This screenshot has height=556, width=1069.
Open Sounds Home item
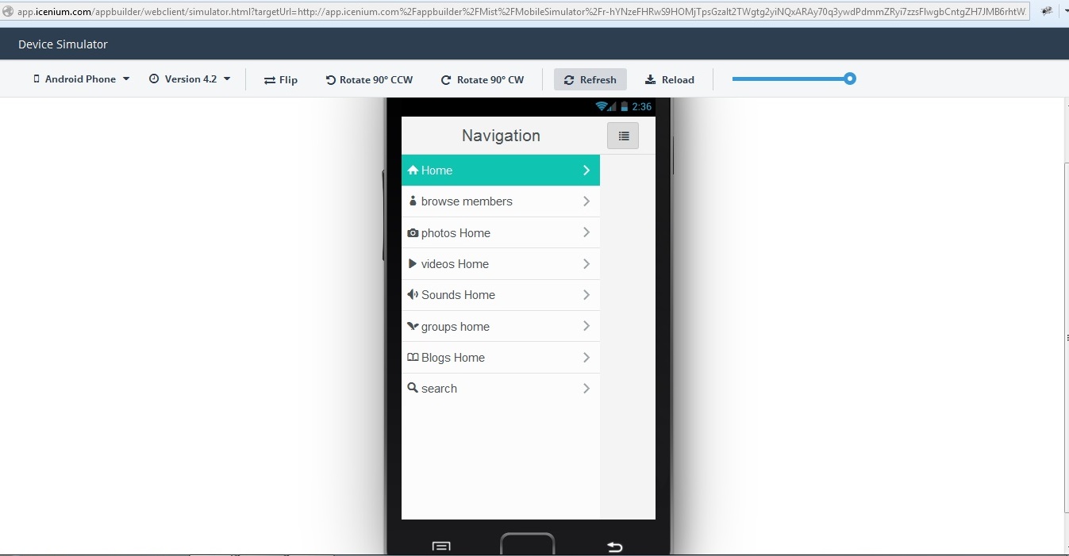[501, 295]
